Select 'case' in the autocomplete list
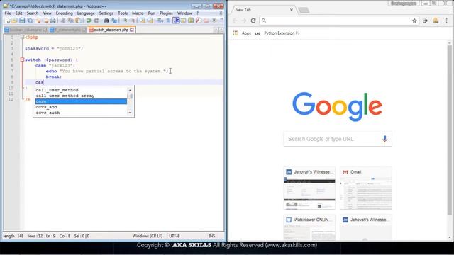 (x=81, y=101)
